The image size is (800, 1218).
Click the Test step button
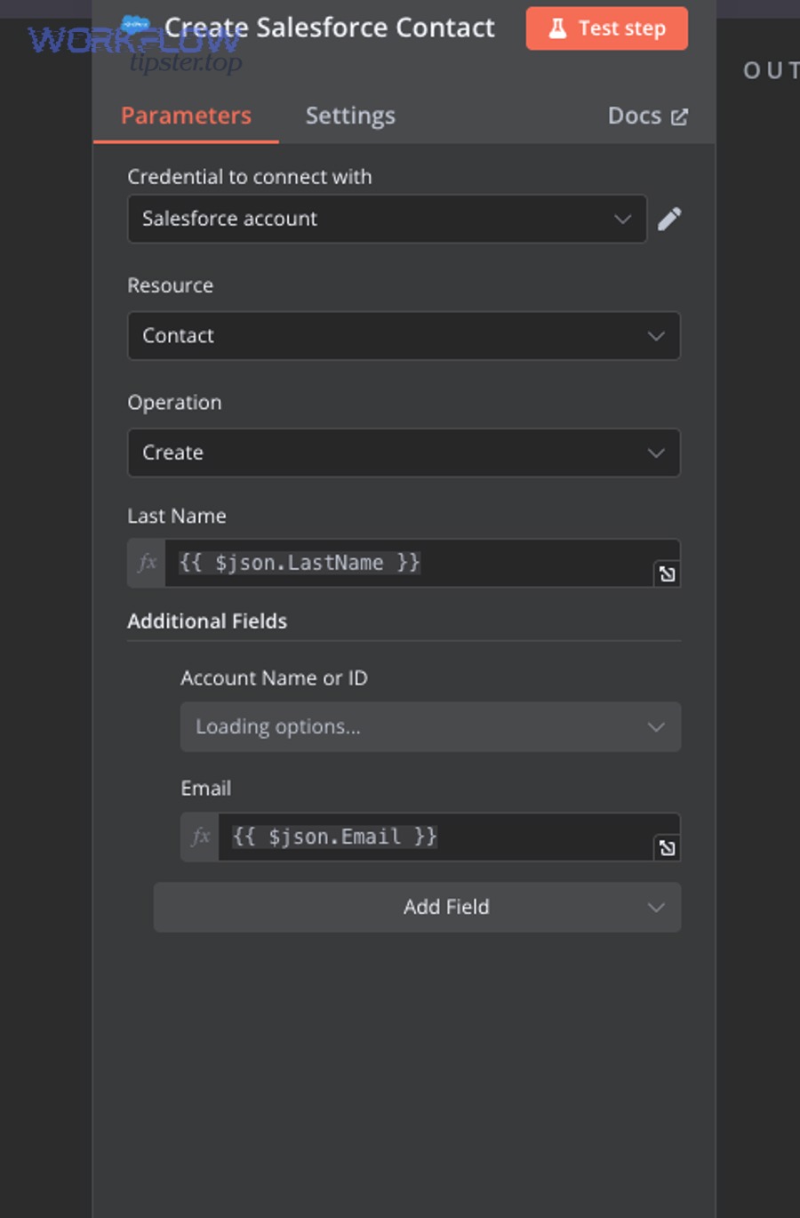tap(606, 28)
